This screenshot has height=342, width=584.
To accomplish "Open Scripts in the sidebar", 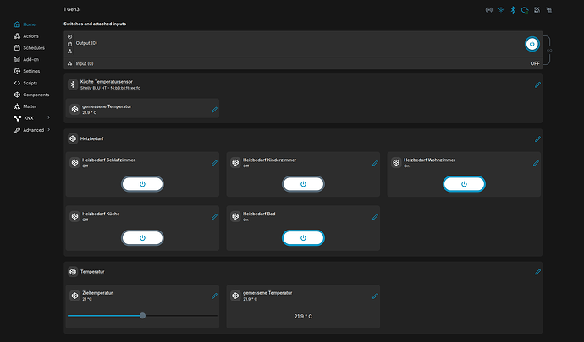I will [25, 84].
